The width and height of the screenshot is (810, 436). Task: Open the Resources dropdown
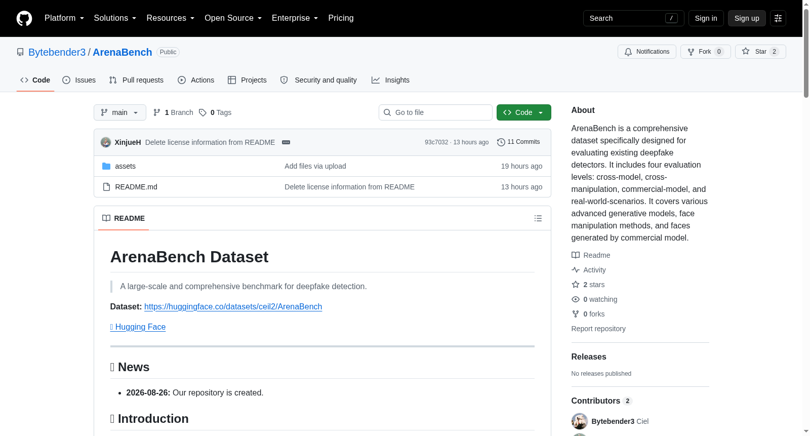(171, 18)
